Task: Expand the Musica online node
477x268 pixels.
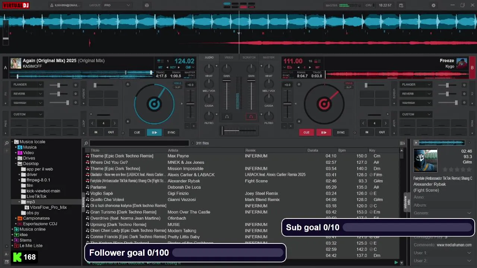Action: click(12, 229)
